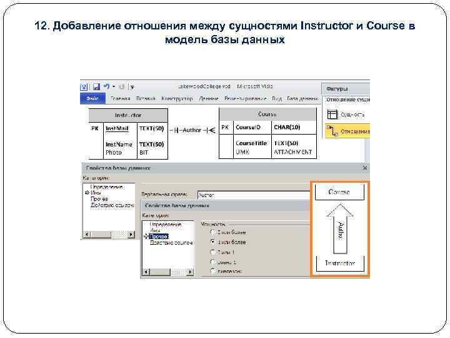Click CourseID field in Course table
This screenshot has width=450, height=338.
[248, 127]
